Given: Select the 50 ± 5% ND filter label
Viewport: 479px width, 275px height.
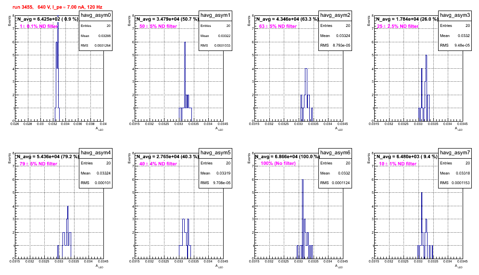Looking at the screenshot, I should (x=158, y=26).
